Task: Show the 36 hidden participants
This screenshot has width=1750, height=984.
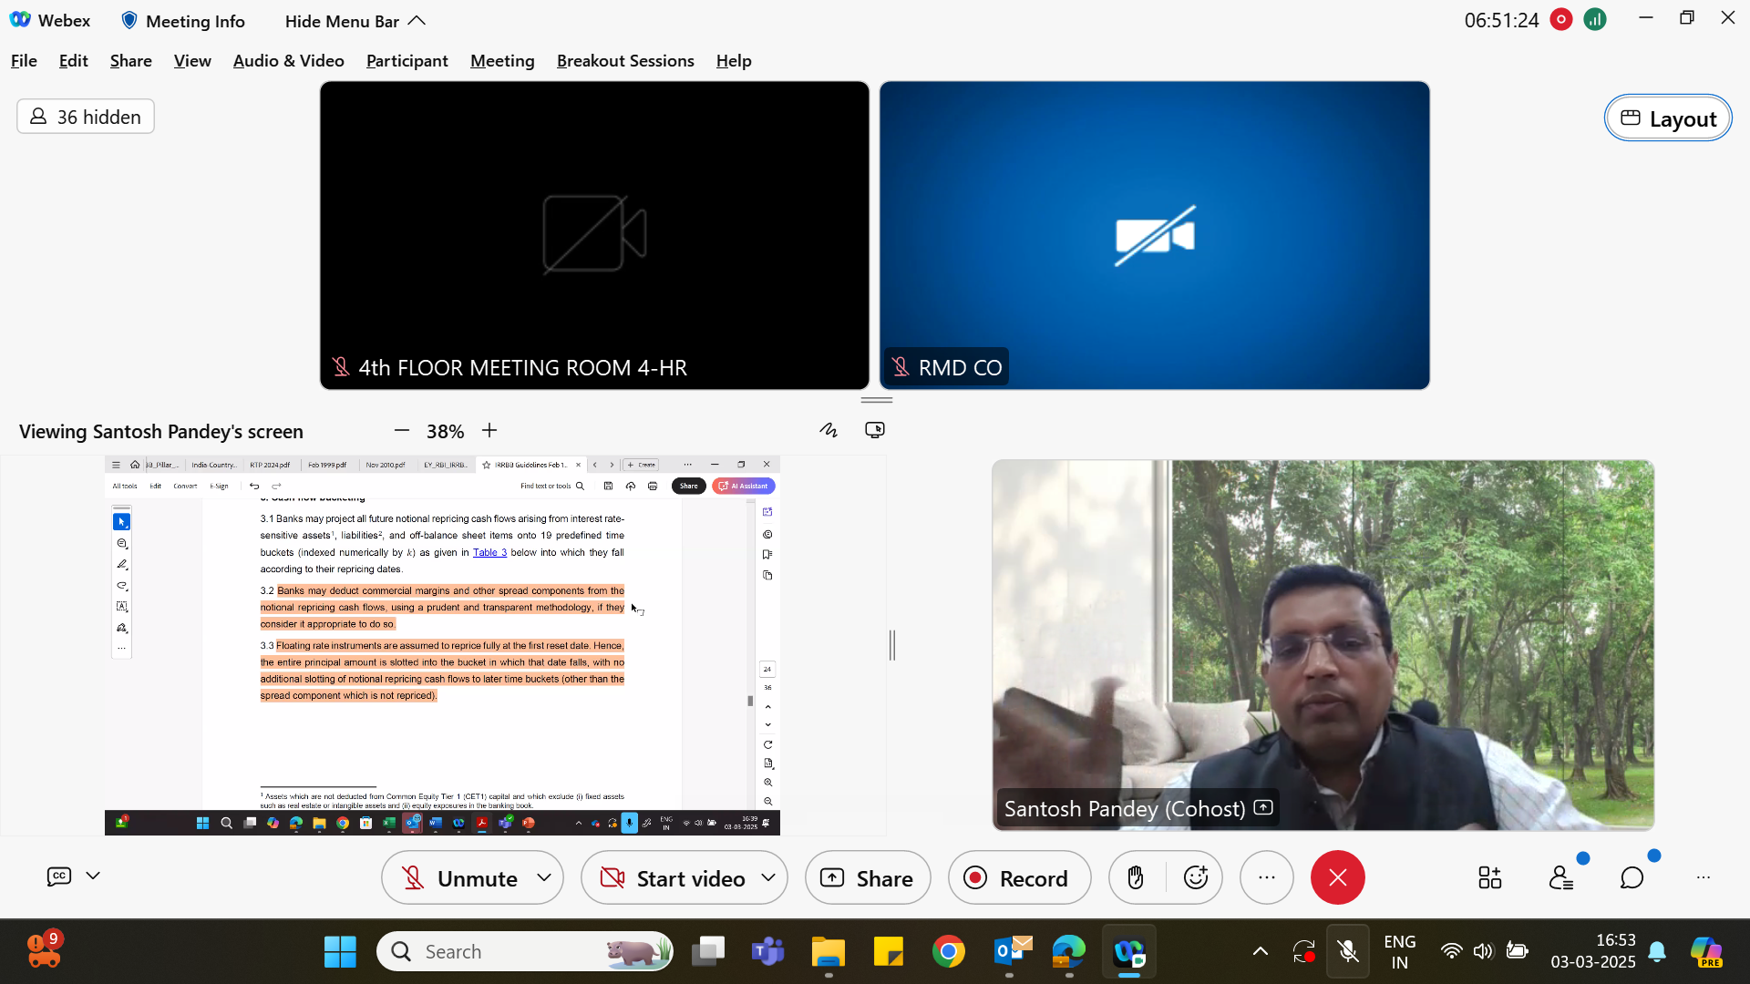Action: 86,117
